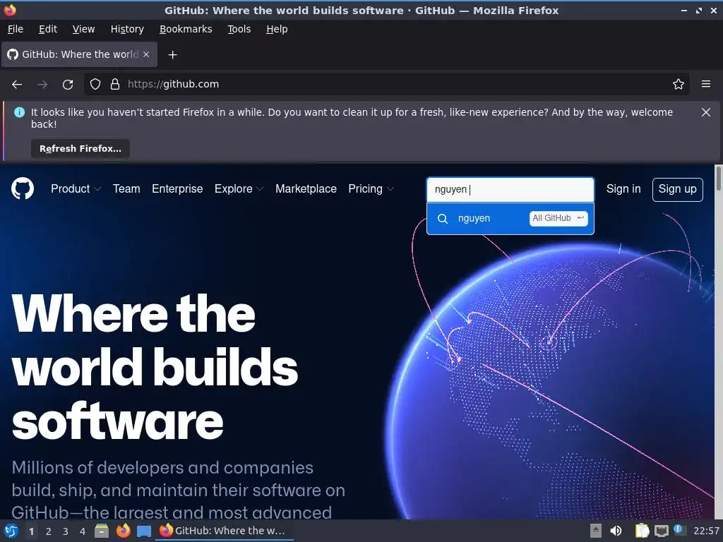Click the Refresh Firefox button

click(x=80, y=148)
